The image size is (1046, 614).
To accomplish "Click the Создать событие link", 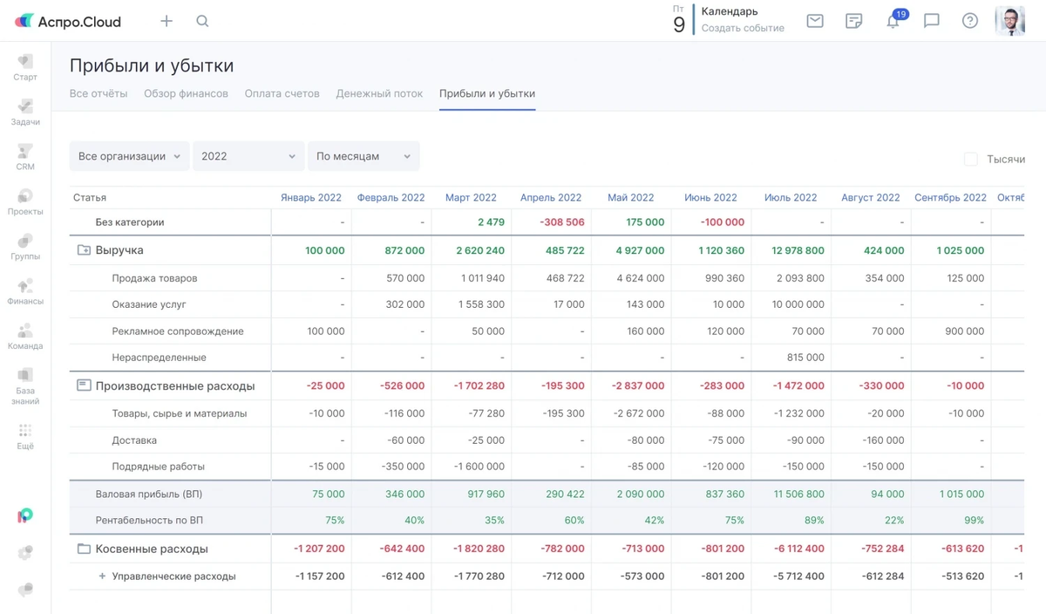I will coord(743,28).
